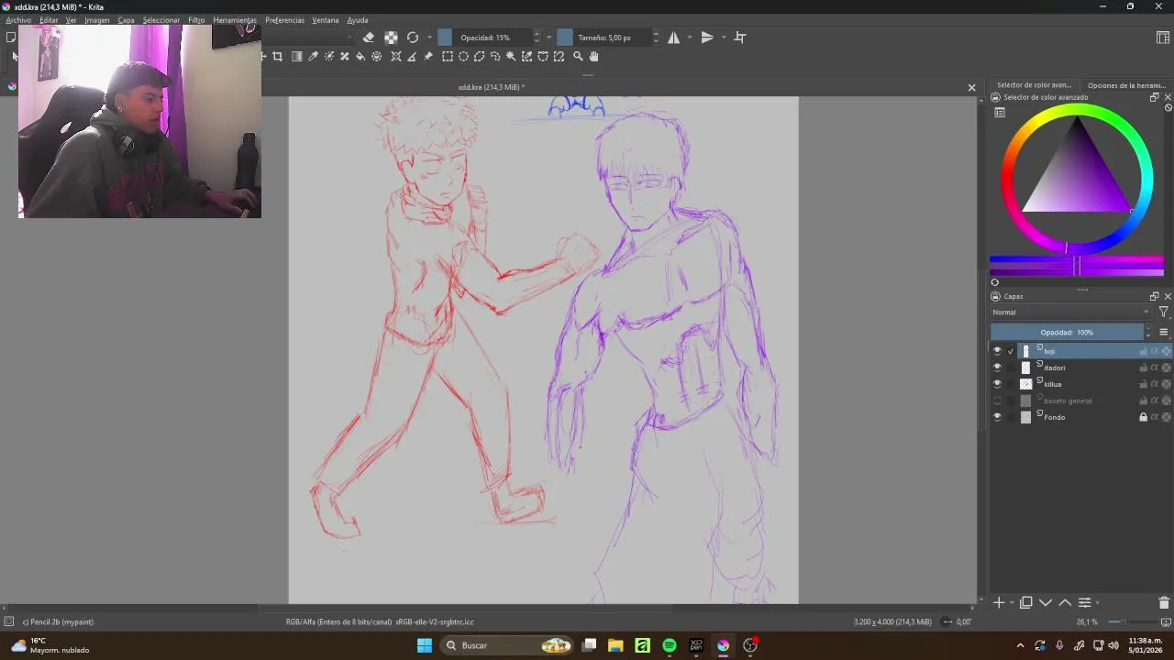1174x660 pixels.
Task: Select the Crop tool
Action: tap(278, 57)
